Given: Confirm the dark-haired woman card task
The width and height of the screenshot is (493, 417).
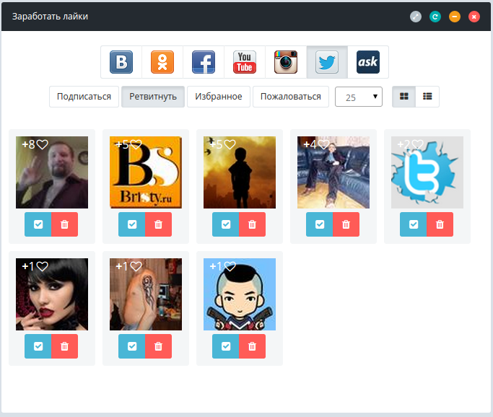Looking at the screenshot, I should coord(38,346).
